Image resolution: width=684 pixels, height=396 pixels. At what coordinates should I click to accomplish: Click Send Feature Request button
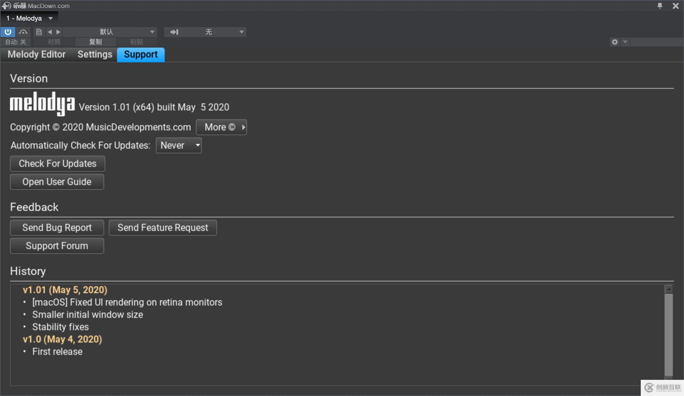pyautogui.click(x=163, y=228)
